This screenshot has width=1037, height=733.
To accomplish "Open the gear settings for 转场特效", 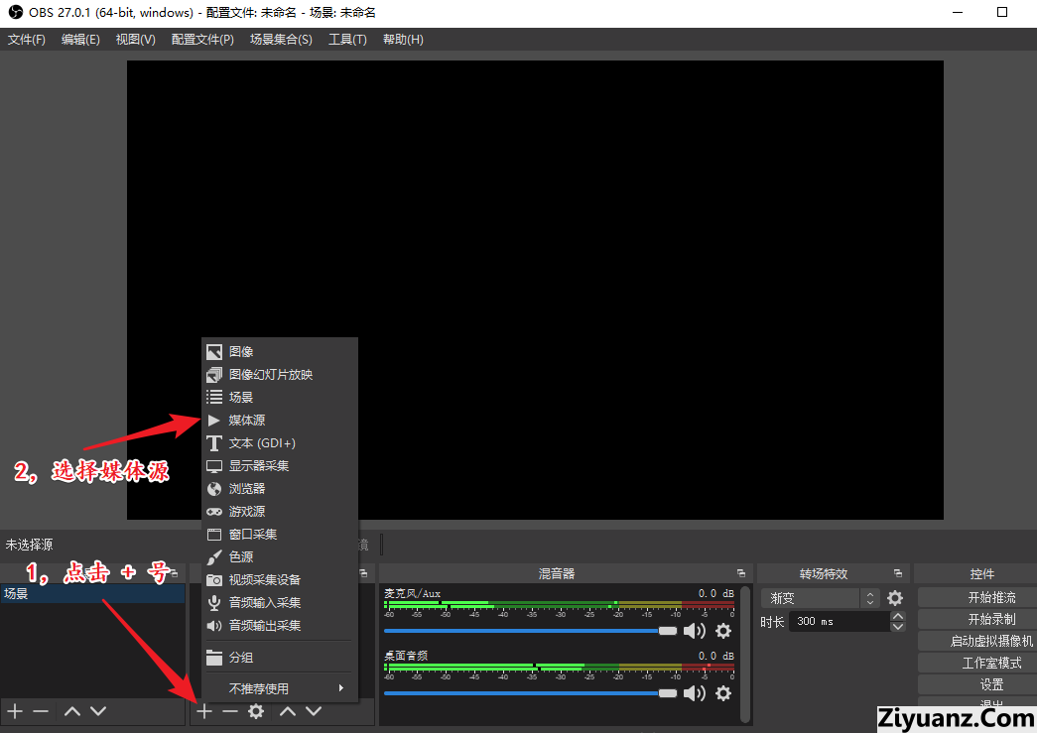I will pos(895,598).
